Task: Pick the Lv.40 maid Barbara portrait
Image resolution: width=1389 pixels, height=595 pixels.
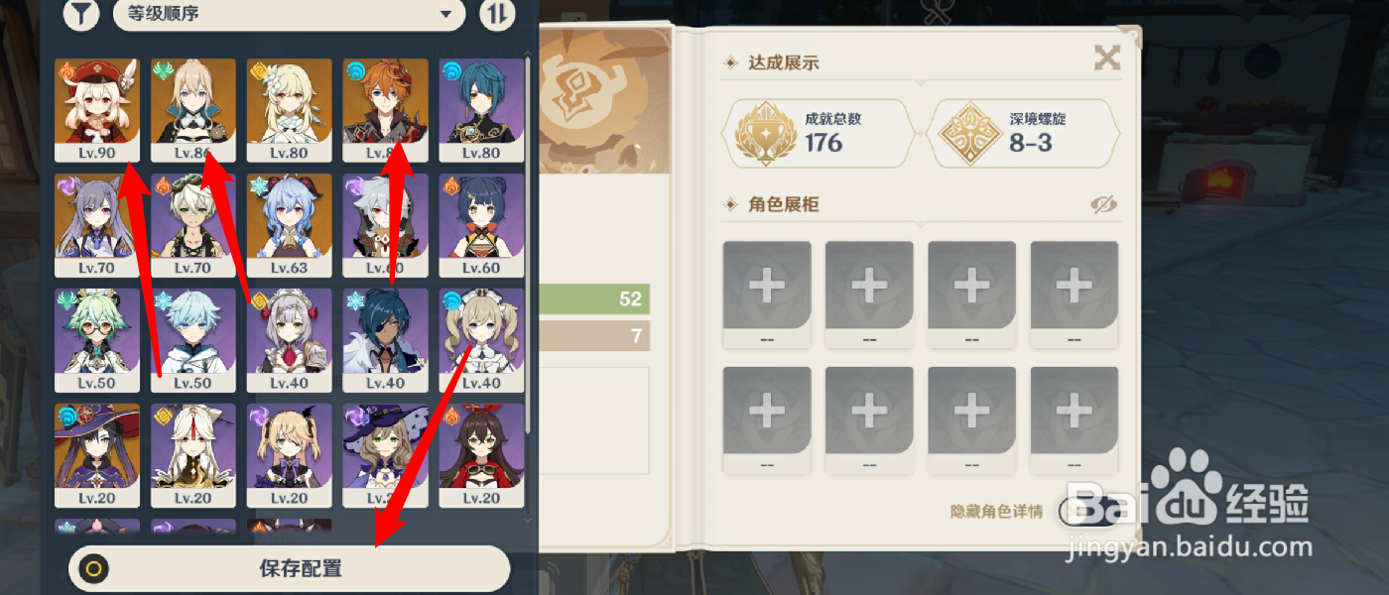Action: tap(482, 340)
